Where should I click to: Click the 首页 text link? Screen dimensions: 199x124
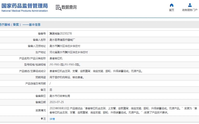click(x=171, y=10)
